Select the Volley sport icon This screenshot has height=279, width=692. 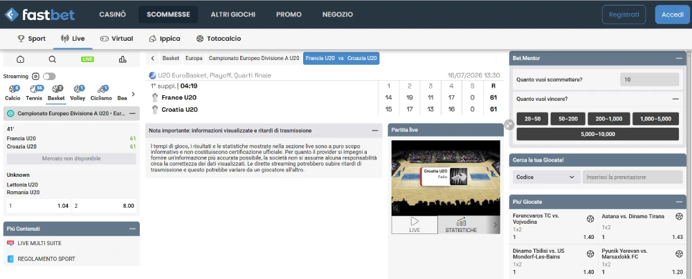(78, 90)
